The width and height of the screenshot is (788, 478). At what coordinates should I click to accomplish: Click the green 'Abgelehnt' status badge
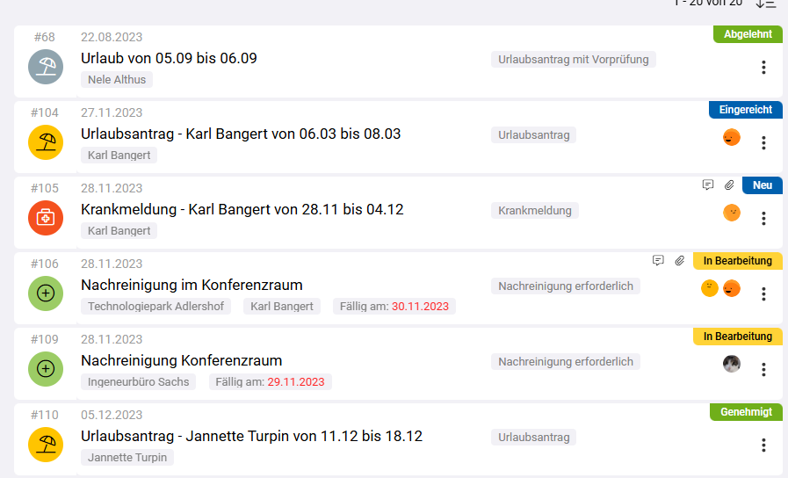(748, 34)
